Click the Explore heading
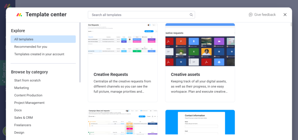 point(18,31)
